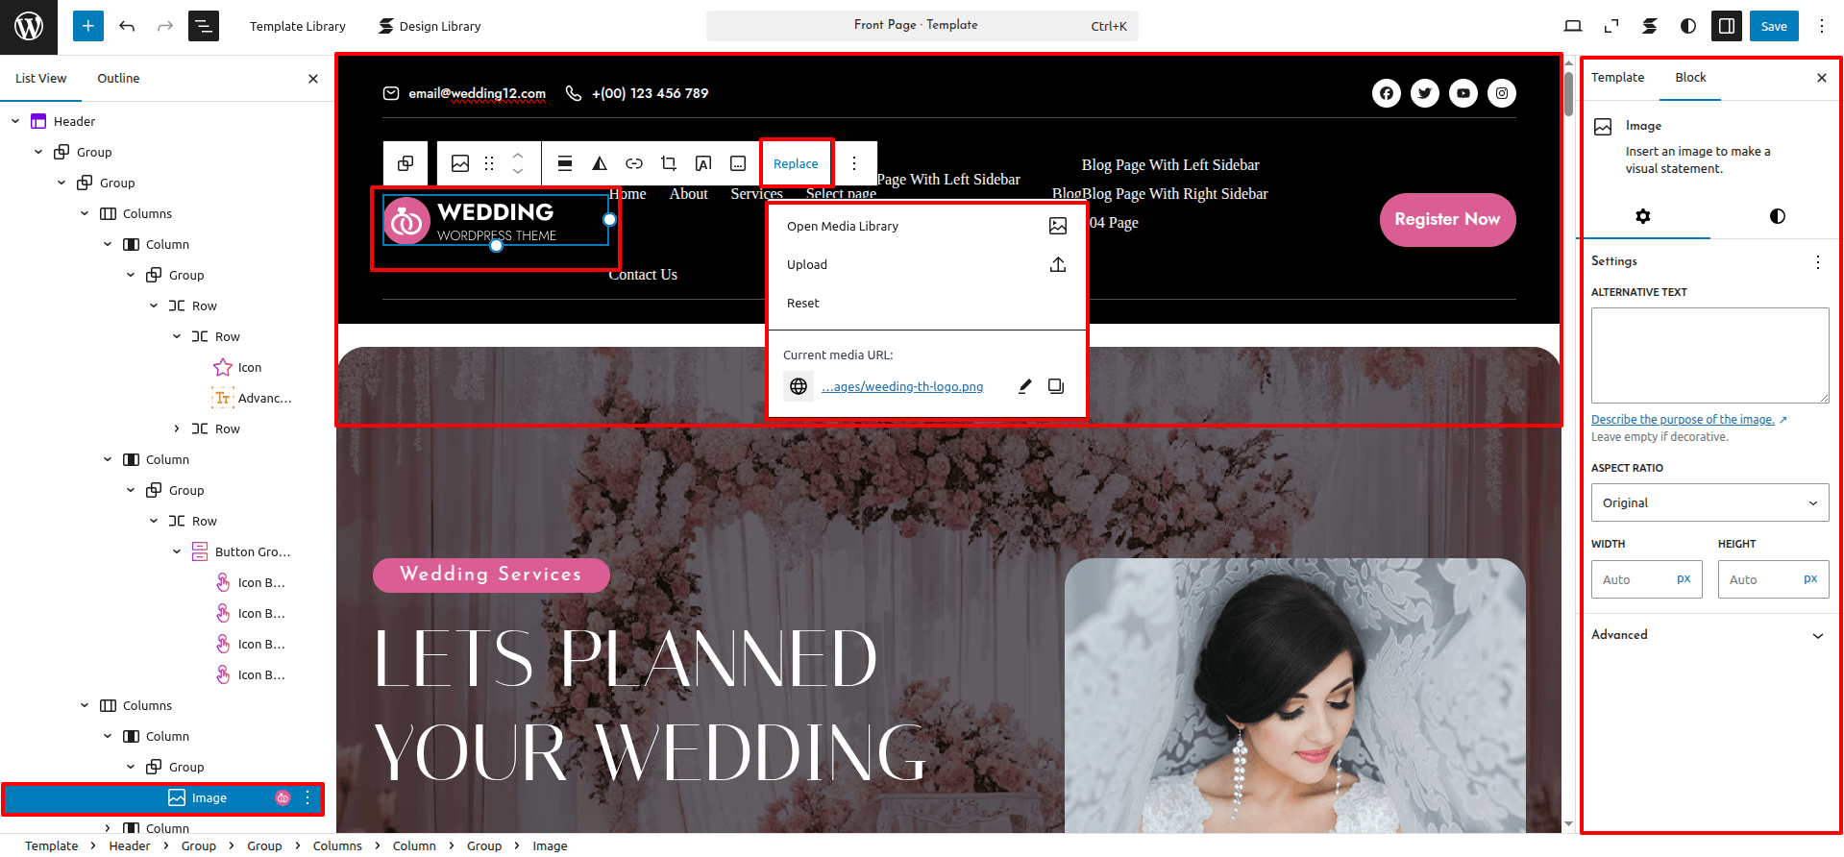Copy current media URL icon
1844x857 pixels.
tap(1056, 386)
